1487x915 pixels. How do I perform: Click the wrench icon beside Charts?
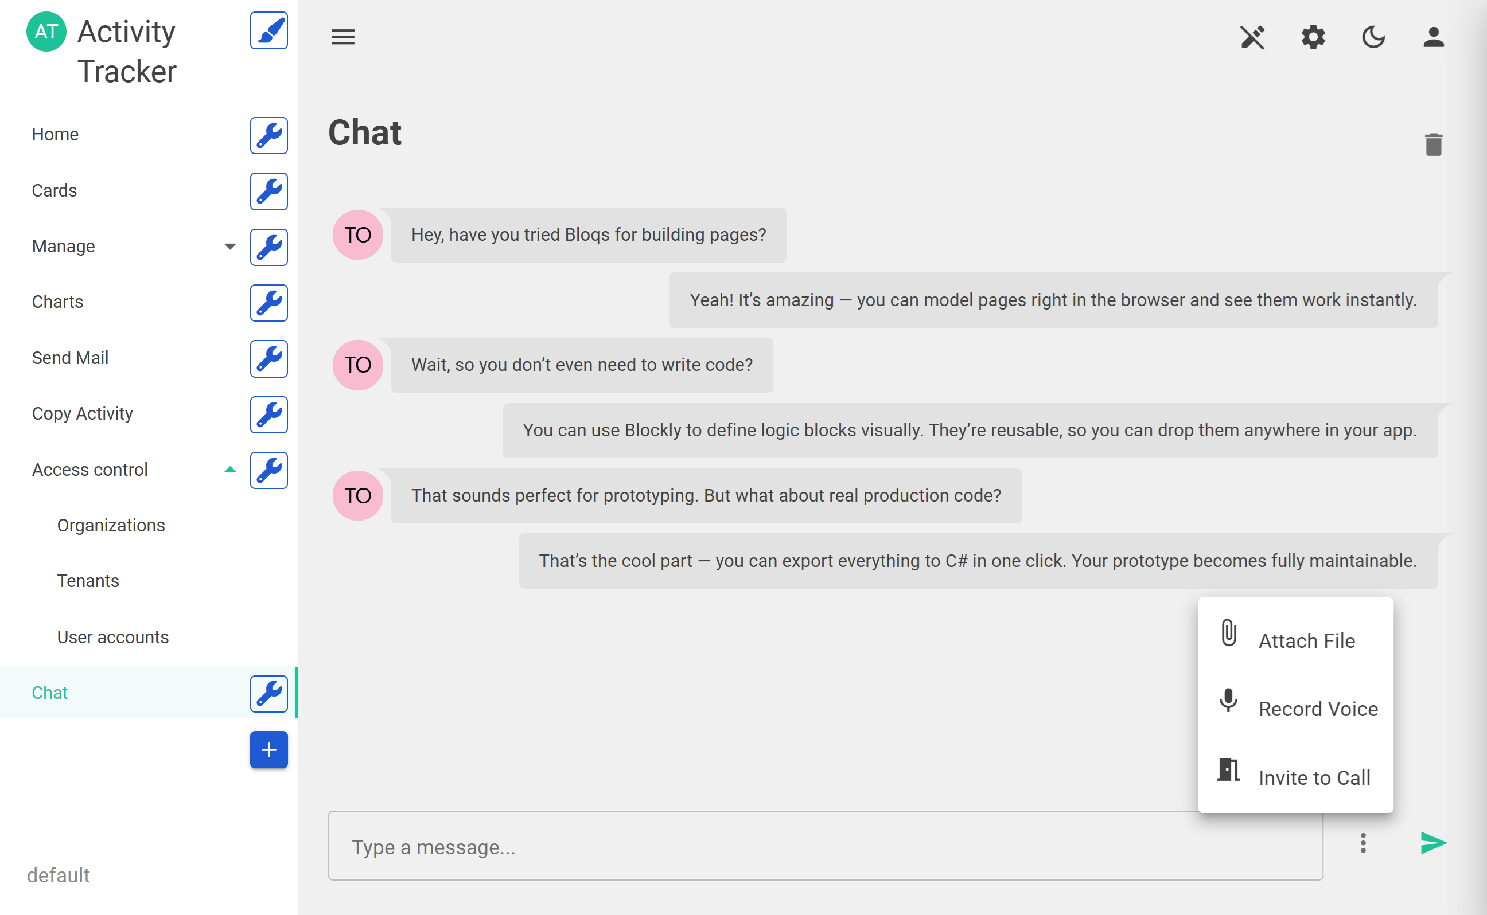coord(269,303)
